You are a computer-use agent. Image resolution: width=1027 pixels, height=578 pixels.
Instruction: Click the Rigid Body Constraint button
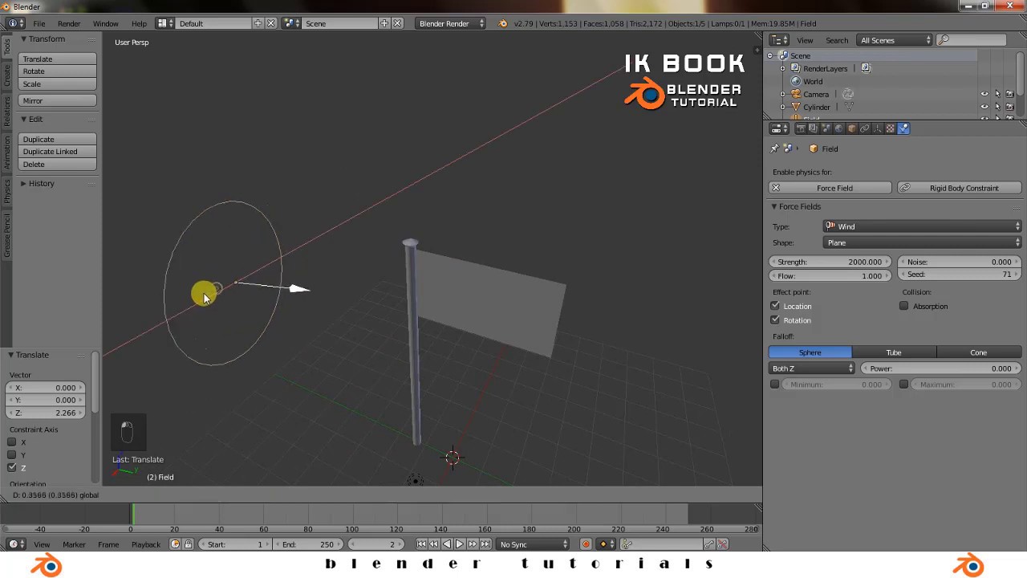pos(960,188)
